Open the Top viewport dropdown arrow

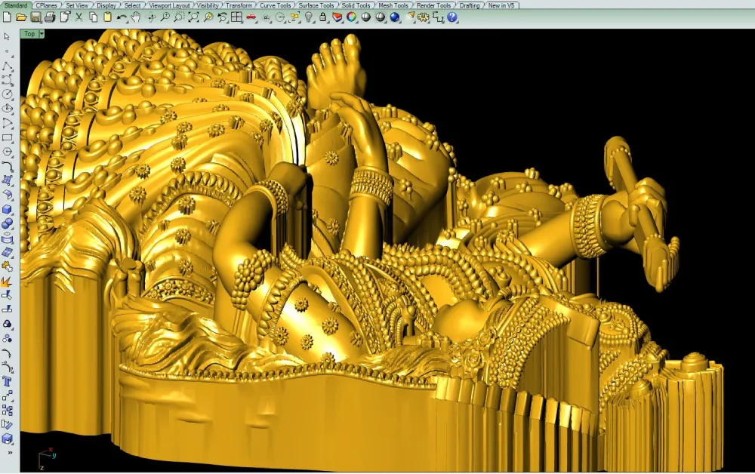click(x=42, y=34)
